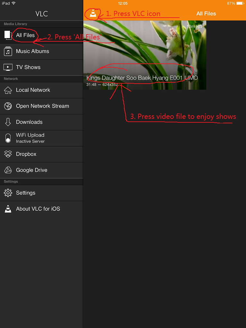
Task: Toggle the WiFi Upload server switch
Action: click(x=8, y=138)
